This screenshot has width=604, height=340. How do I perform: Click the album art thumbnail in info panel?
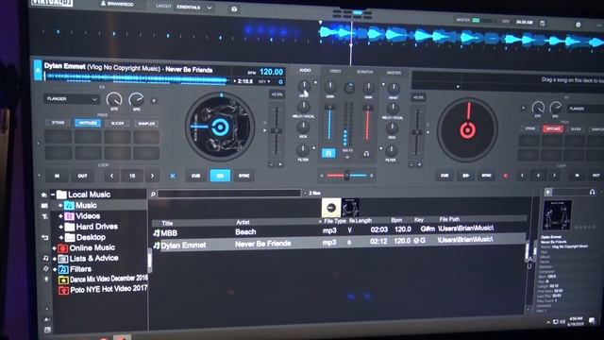coord(557,215)
